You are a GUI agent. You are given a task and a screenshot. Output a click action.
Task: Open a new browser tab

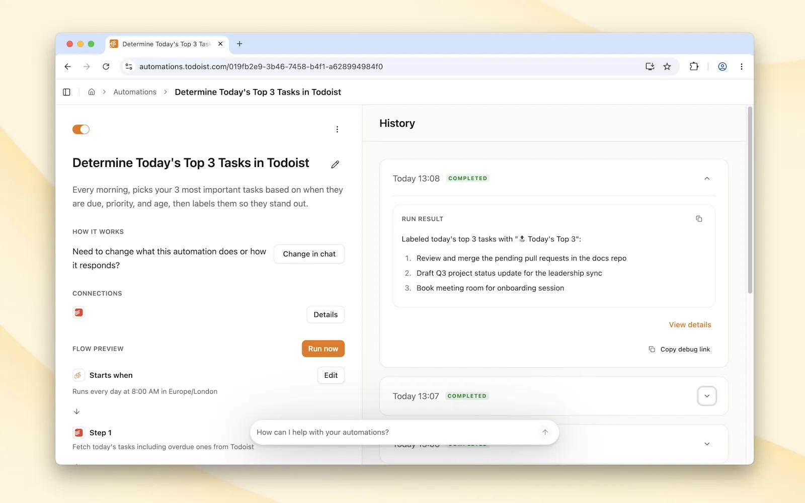(239, 44)
